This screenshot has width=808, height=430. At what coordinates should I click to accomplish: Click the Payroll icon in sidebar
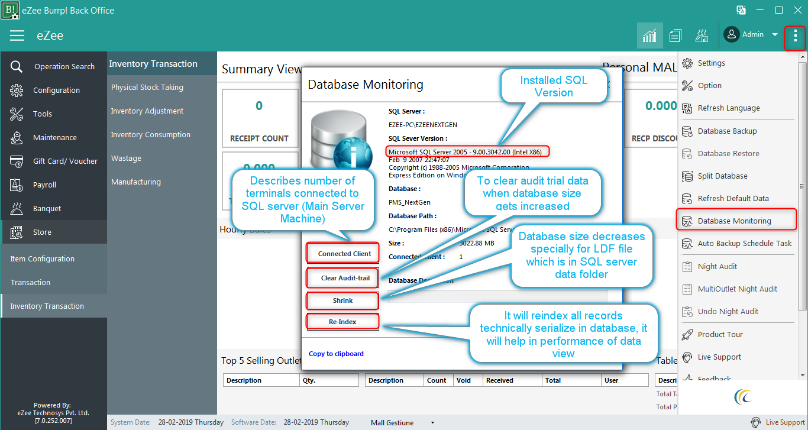(x=17, y=185)
